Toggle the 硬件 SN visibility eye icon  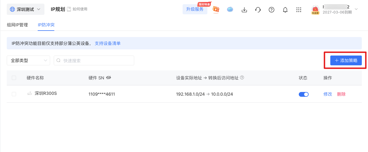click(109, 78)
